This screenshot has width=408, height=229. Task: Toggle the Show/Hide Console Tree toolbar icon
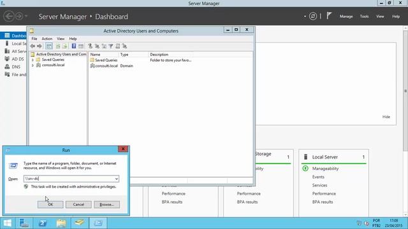49,46
